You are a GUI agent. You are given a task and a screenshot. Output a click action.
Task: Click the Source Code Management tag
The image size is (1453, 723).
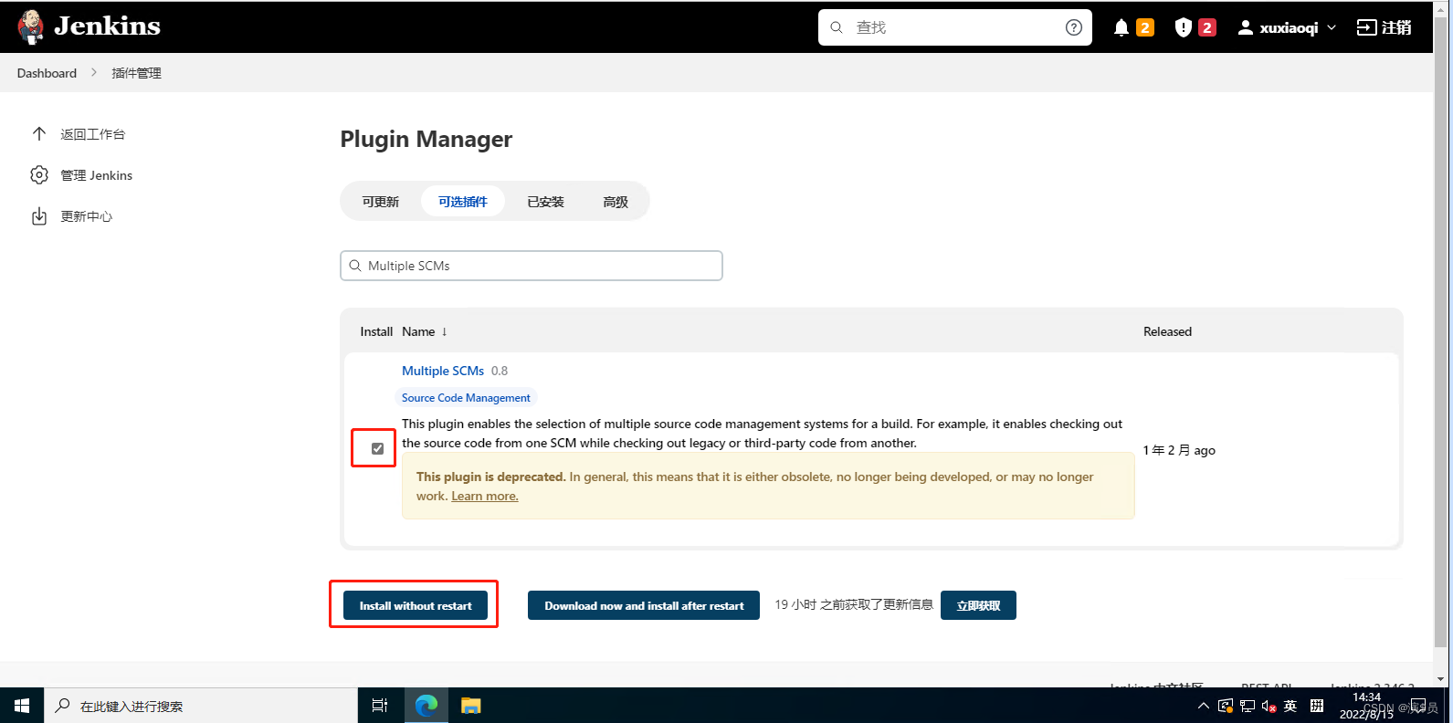466,398
